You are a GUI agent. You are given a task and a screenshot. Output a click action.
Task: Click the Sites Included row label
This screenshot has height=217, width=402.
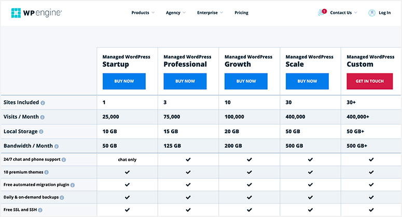(x=21, y=102)
